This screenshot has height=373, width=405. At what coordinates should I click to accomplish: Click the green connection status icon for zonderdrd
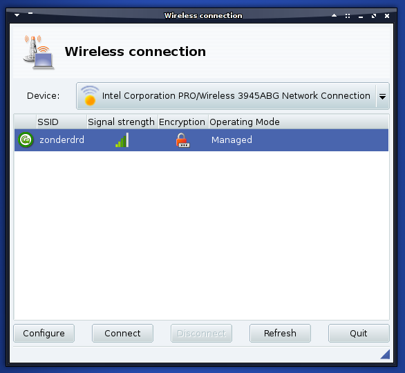[x=26, y=140]
